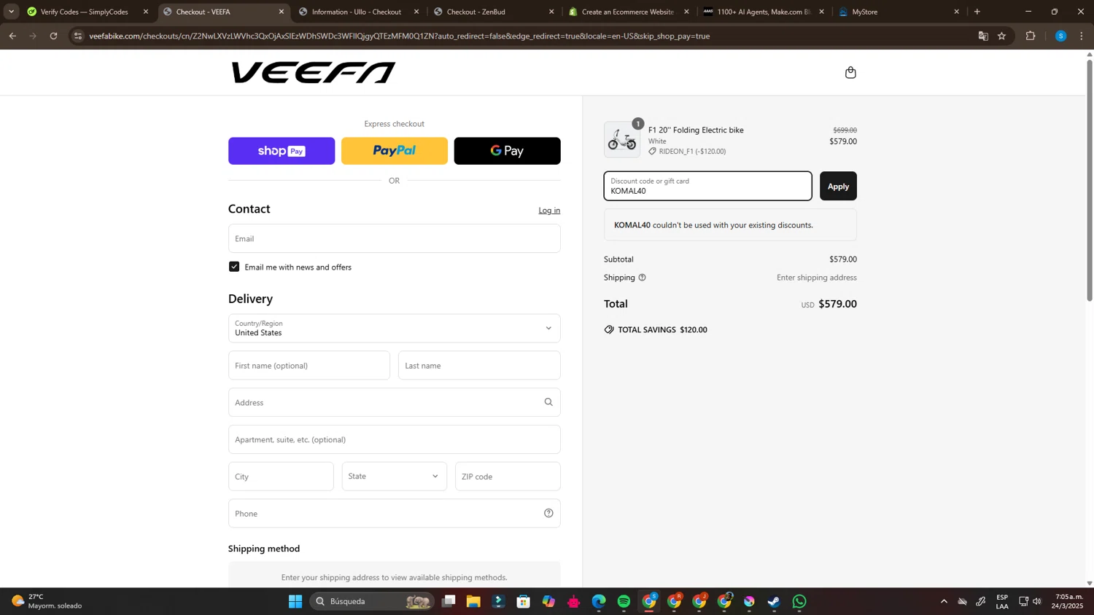
Task: Click the City field
Action: [x=281, y=476]
